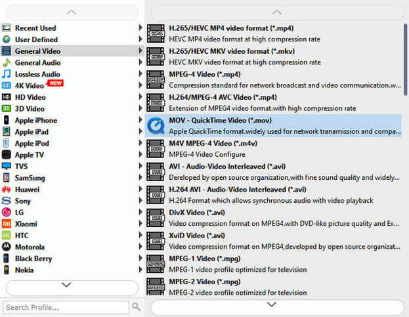Click the General Audio green note icon

click(7, 62)
